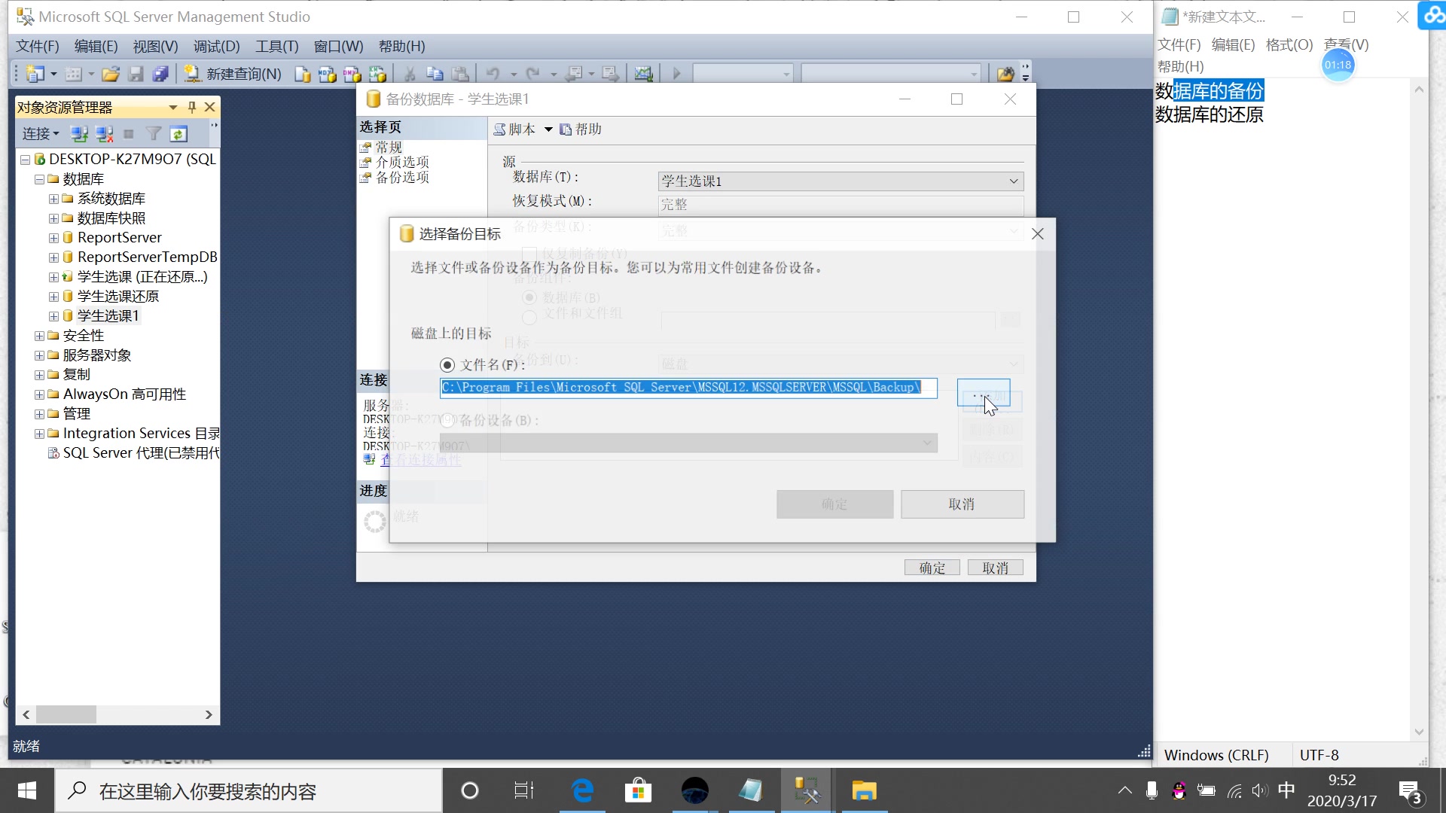
Task: Open Microsoft Store from taskbar
Action: 638,790
